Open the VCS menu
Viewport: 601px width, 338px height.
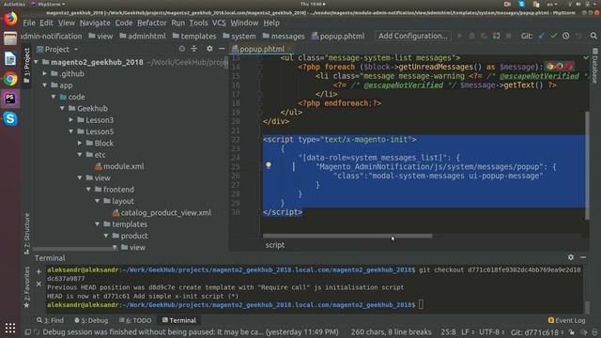click(219, 23)
